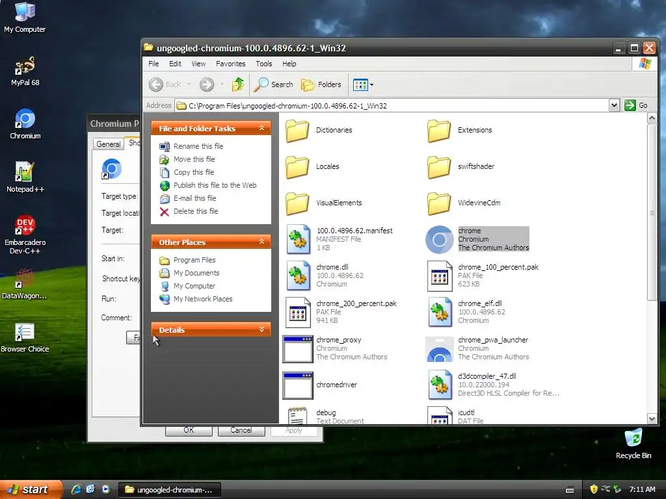Select the Locales folder icon
The width and height of the screenshot is (666, 499).
(297, 167)
